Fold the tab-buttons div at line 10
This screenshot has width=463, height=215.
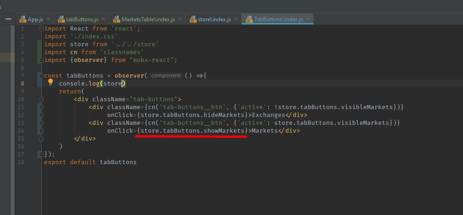pyautogui.click(x=42, y=99)
